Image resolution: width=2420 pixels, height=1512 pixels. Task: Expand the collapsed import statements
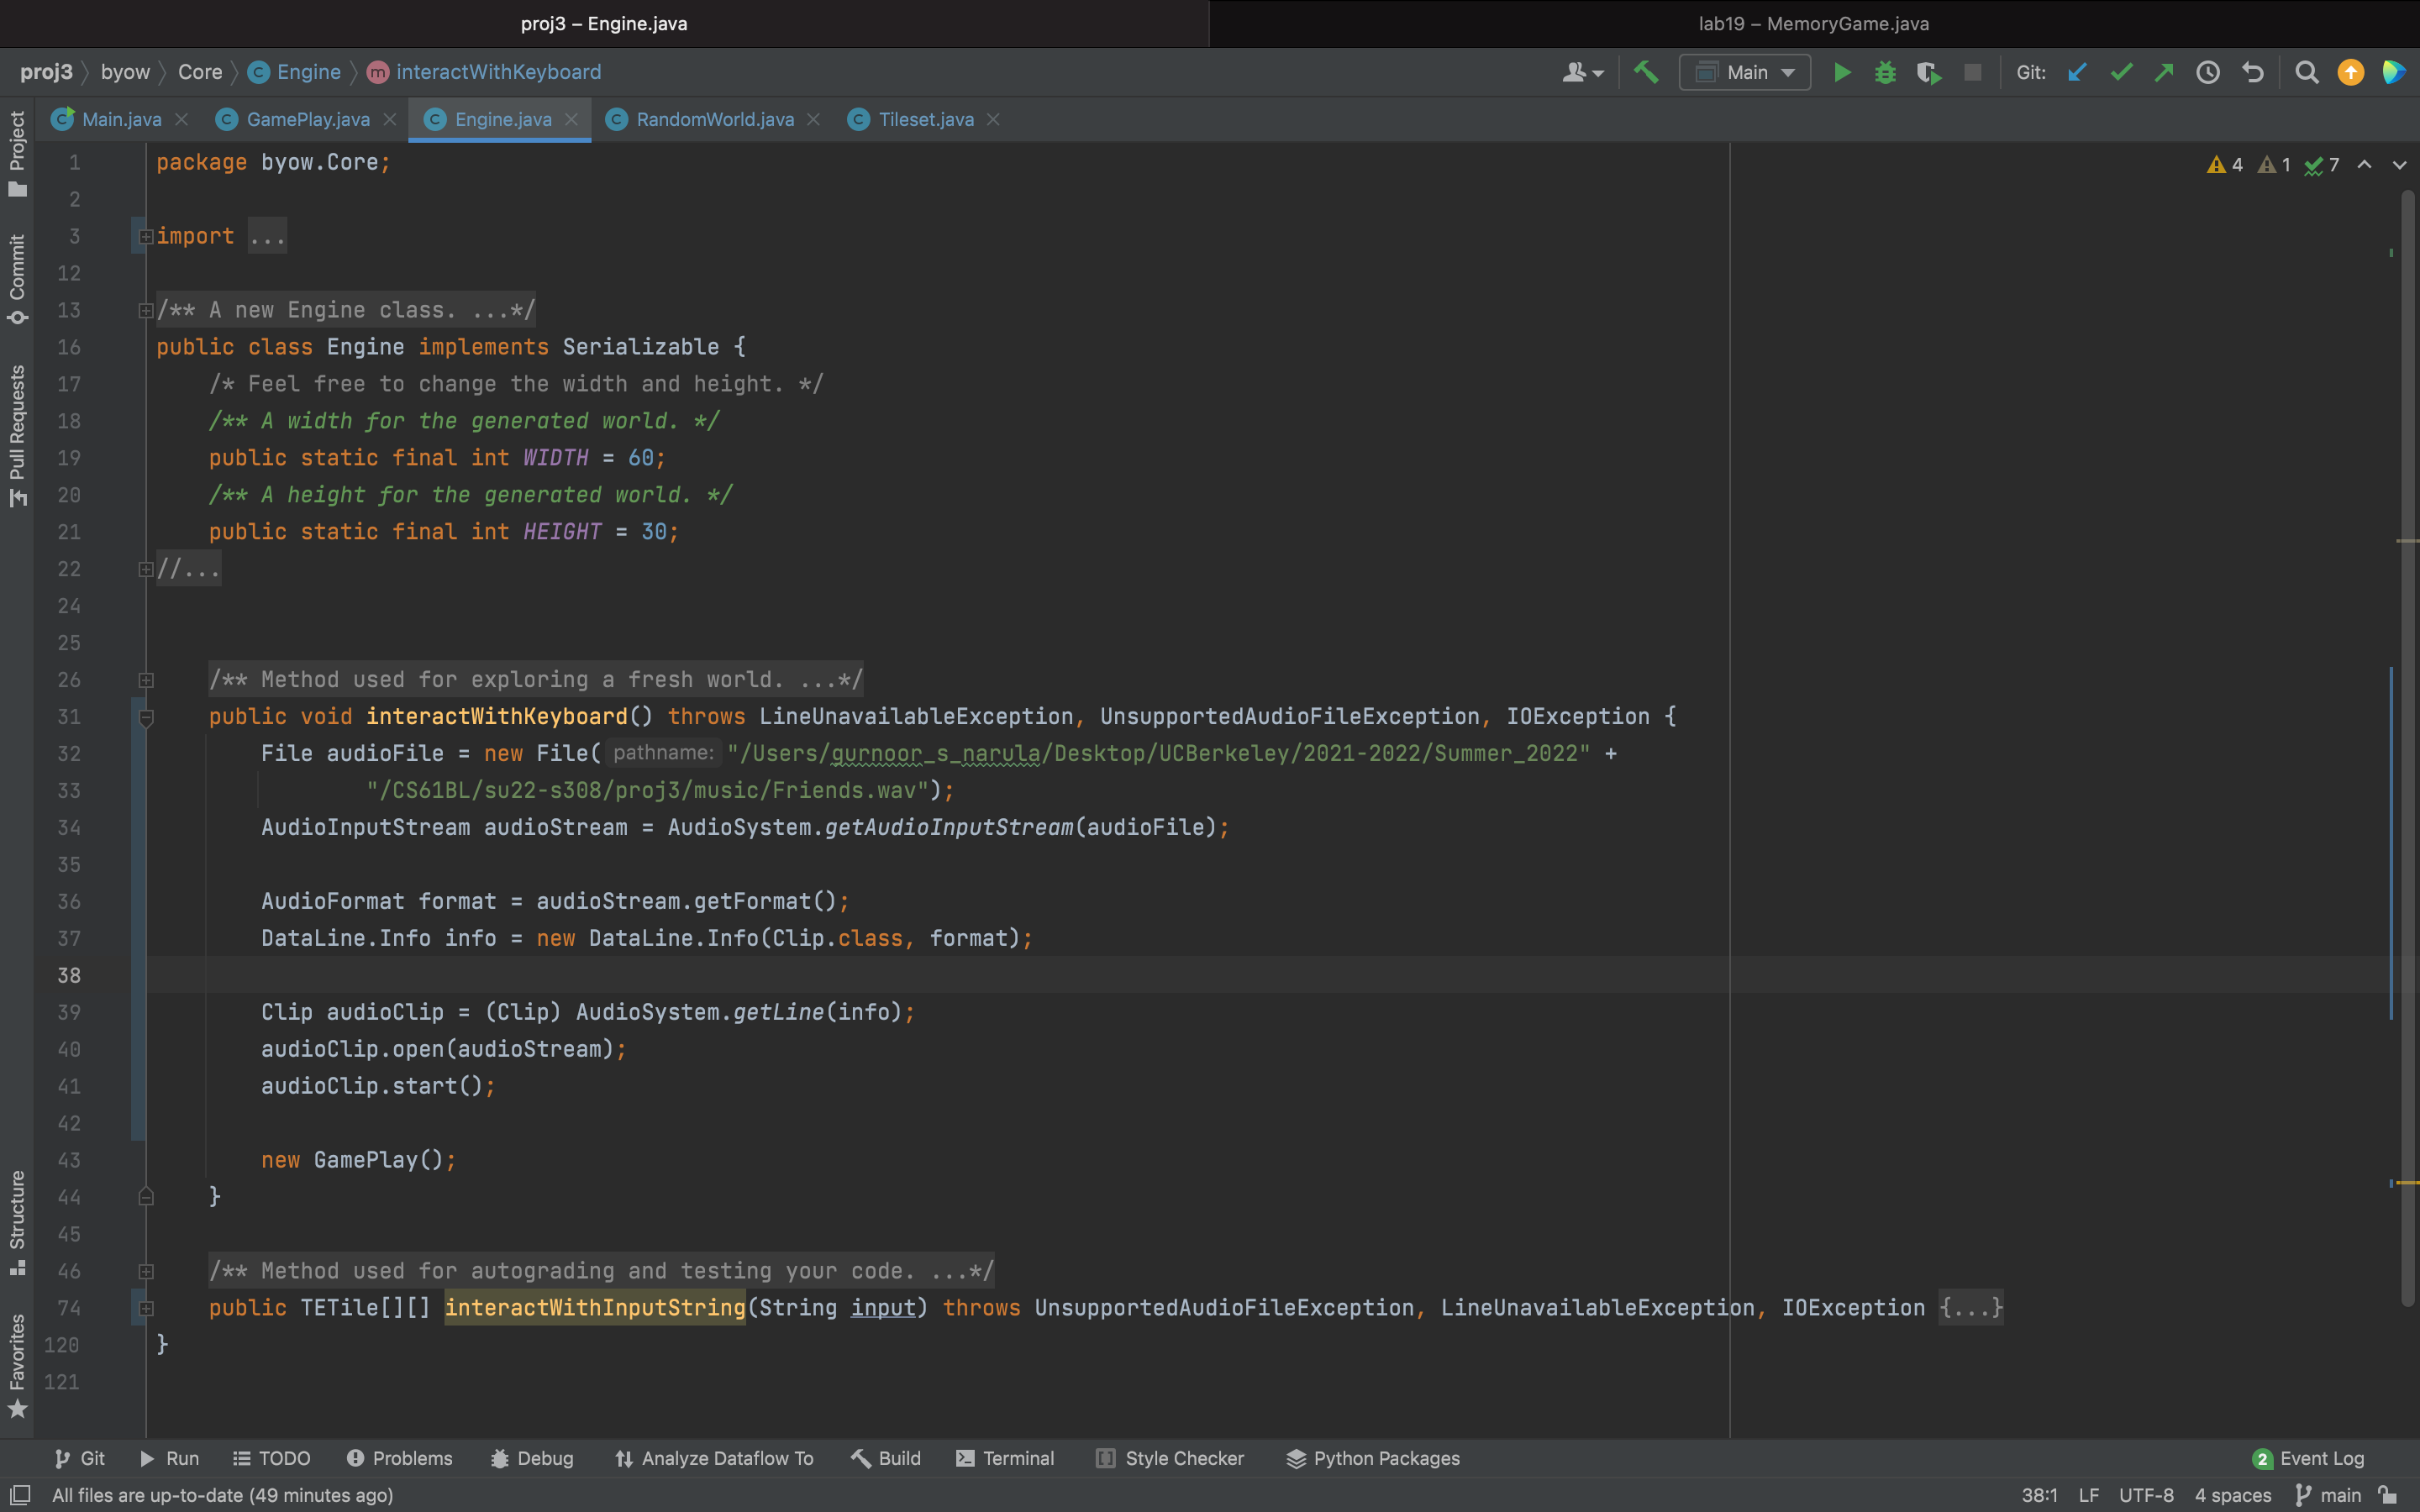pos(146,237)
